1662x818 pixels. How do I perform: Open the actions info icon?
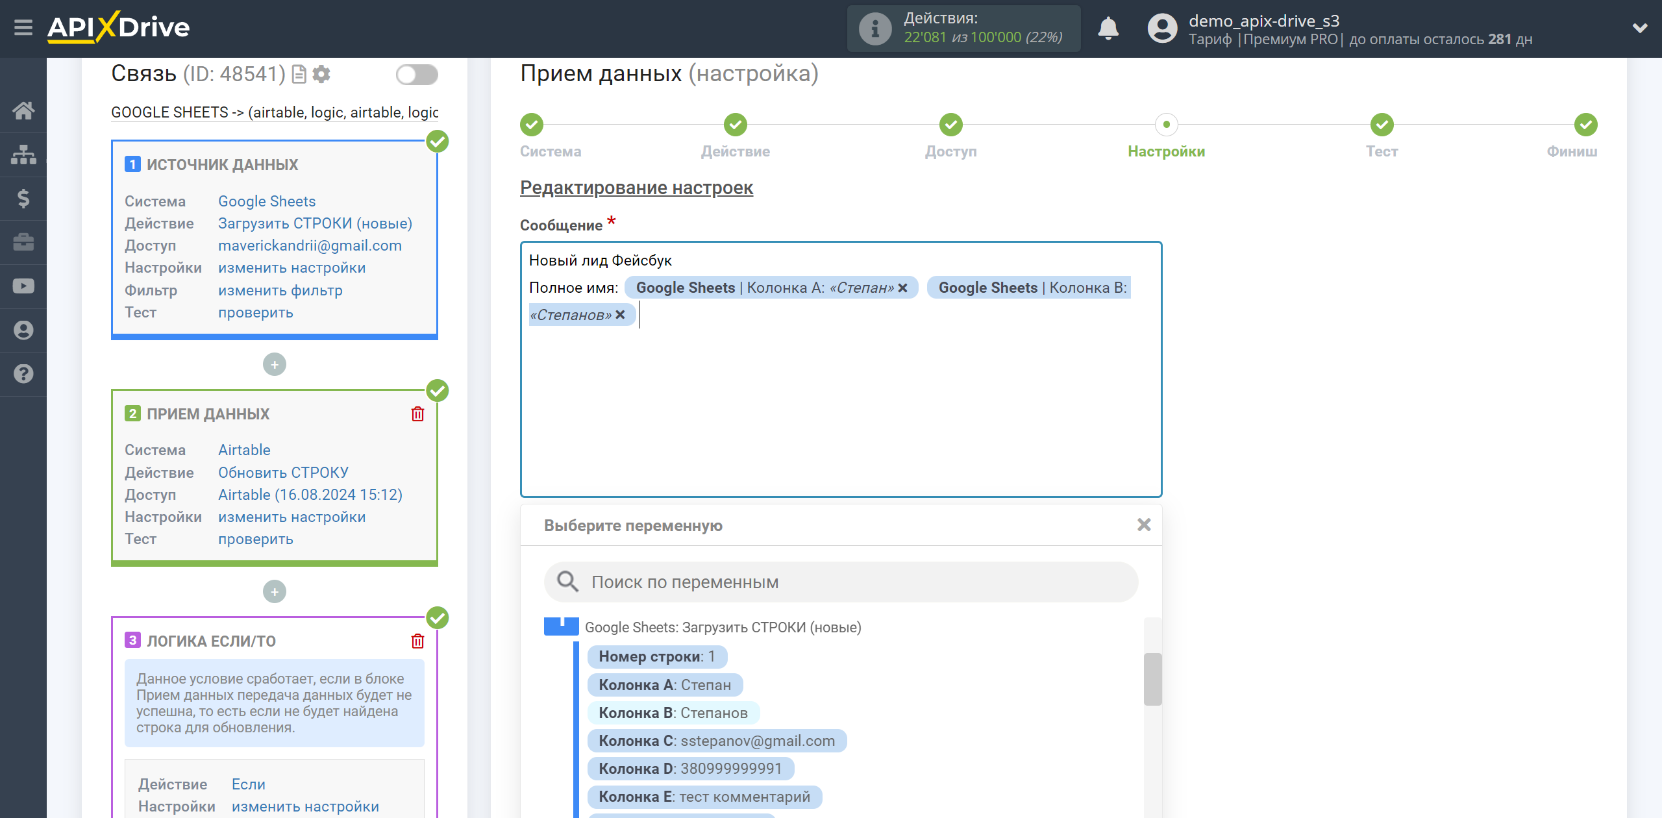(874, 29)
